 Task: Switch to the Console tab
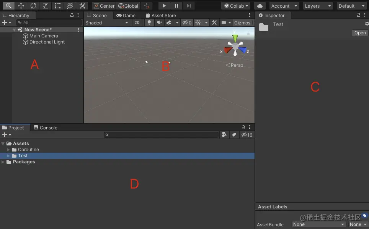click(x=46, y=127)
